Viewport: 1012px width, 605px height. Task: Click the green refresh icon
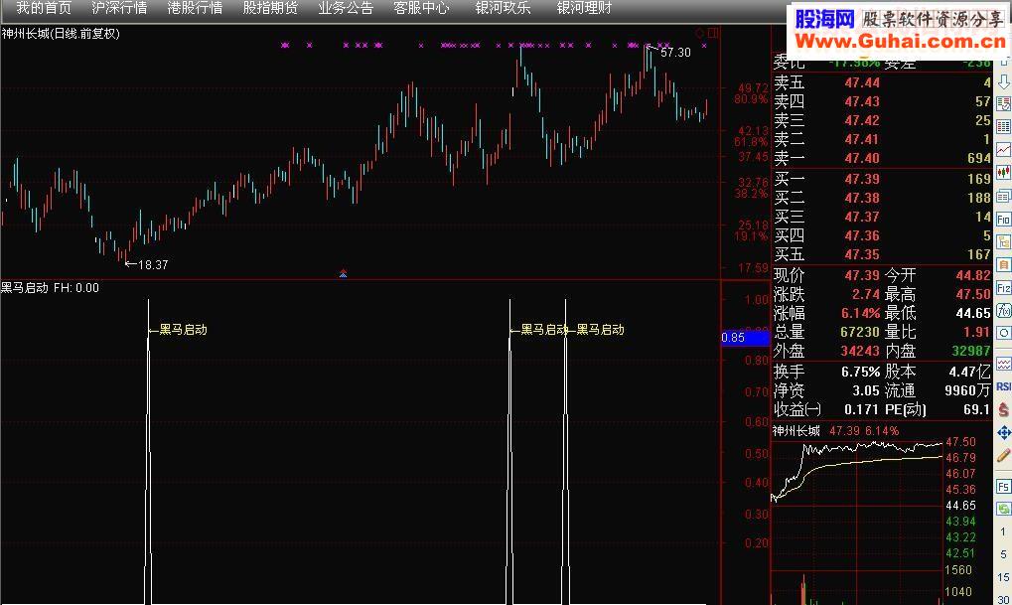(x=1004, y=509)
